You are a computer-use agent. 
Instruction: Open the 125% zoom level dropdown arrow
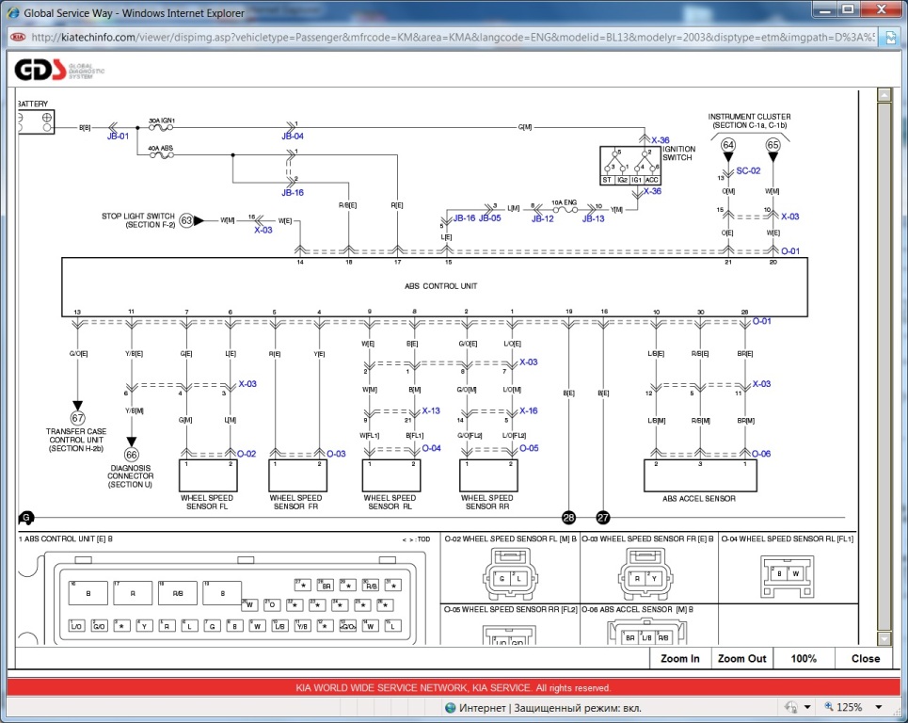879,707
